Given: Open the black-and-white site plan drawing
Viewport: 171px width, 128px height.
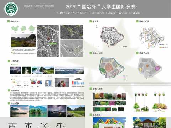Looking at the screenshot, I should click(x=112, y=36).
